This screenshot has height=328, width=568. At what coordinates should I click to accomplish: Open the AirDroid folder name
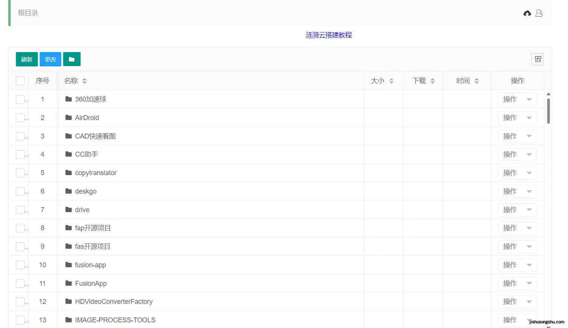[87, 118]
